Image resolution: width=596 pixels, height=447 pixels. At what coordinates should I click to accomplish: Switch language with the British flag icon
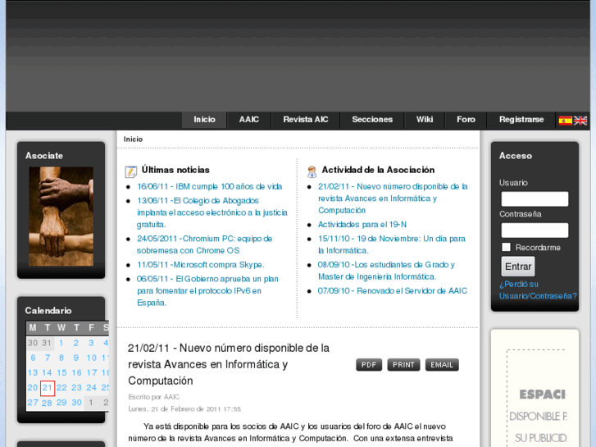click(580, 121)
